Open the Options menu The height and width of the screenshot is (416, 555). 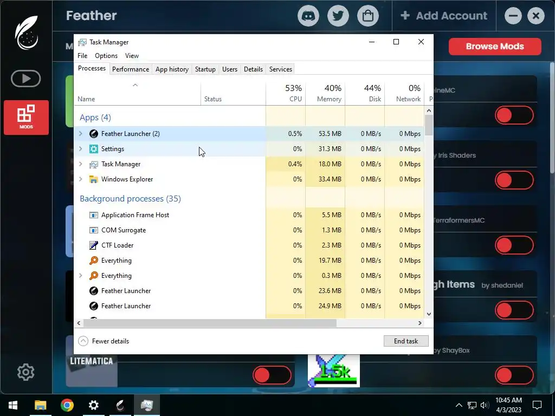tap(106, 56)
